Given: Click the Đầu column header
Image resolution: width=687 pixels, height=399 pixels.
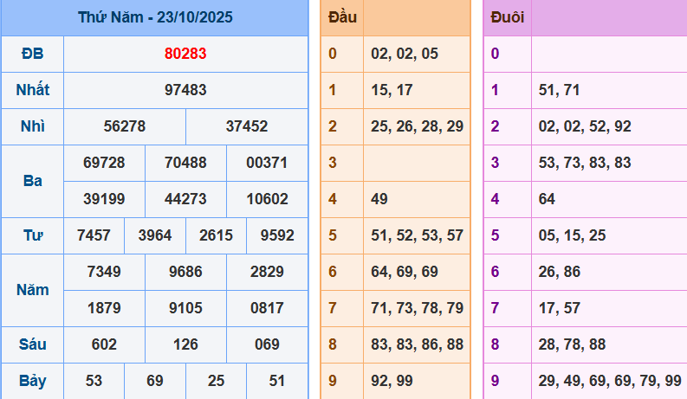Looking at the screenshot, I should tap(342, 17).
